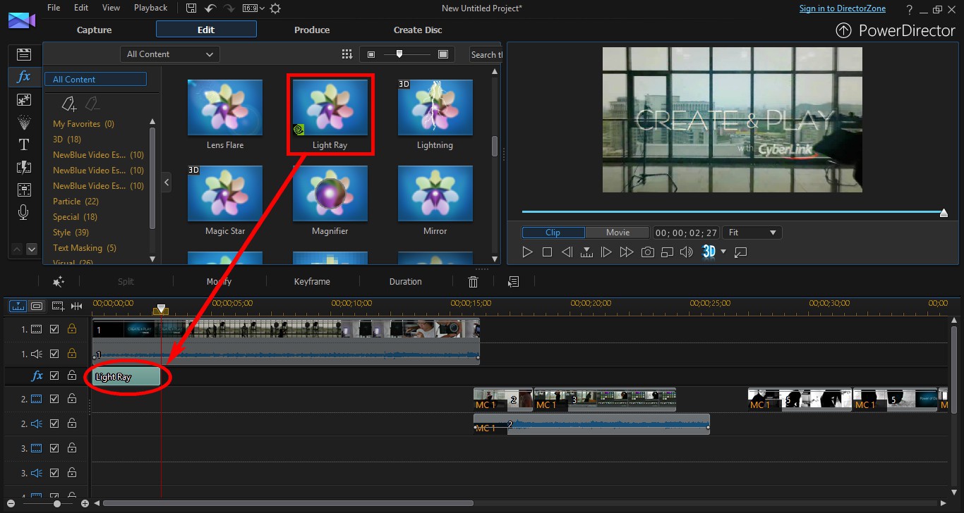Stop the preview playback
The width and height of the screenshot is (964, 513).
(547, 252)
